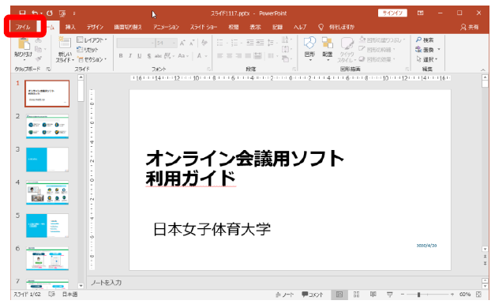Open ribbon display options icon
495x308 pixels.
(421, 13)
